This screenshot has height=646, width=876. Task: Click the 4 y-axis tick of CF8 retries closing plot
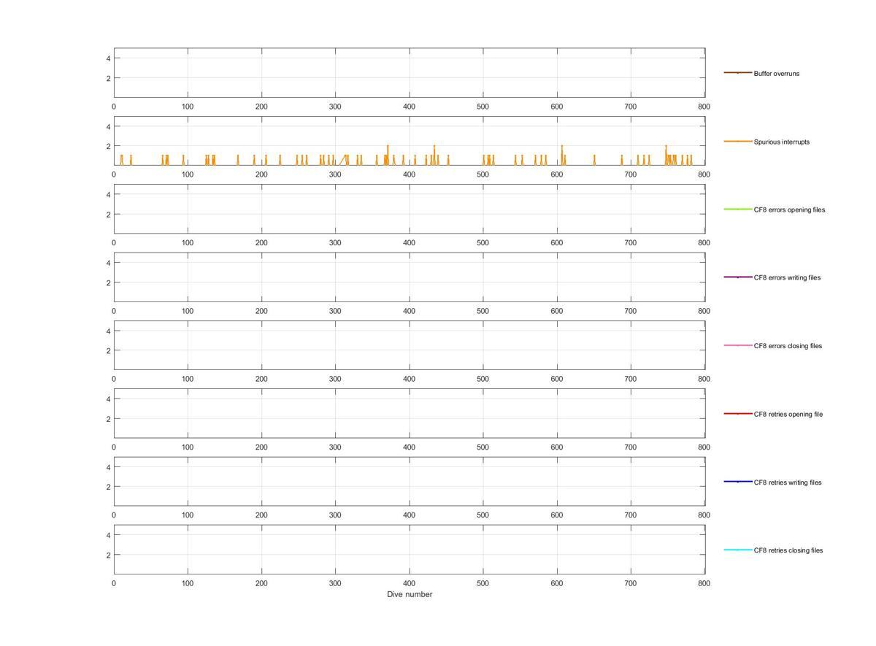click(x=108, y=535)
